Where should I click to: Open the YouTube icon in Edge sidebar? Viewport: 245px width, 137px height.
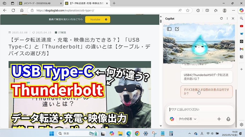coord(242,26)
